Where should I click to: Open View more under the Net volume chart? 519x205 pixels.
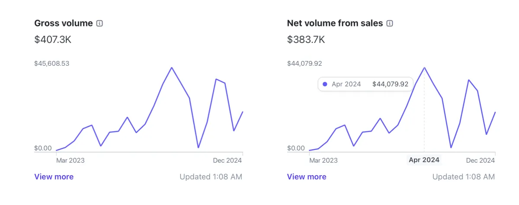point(307,176)
